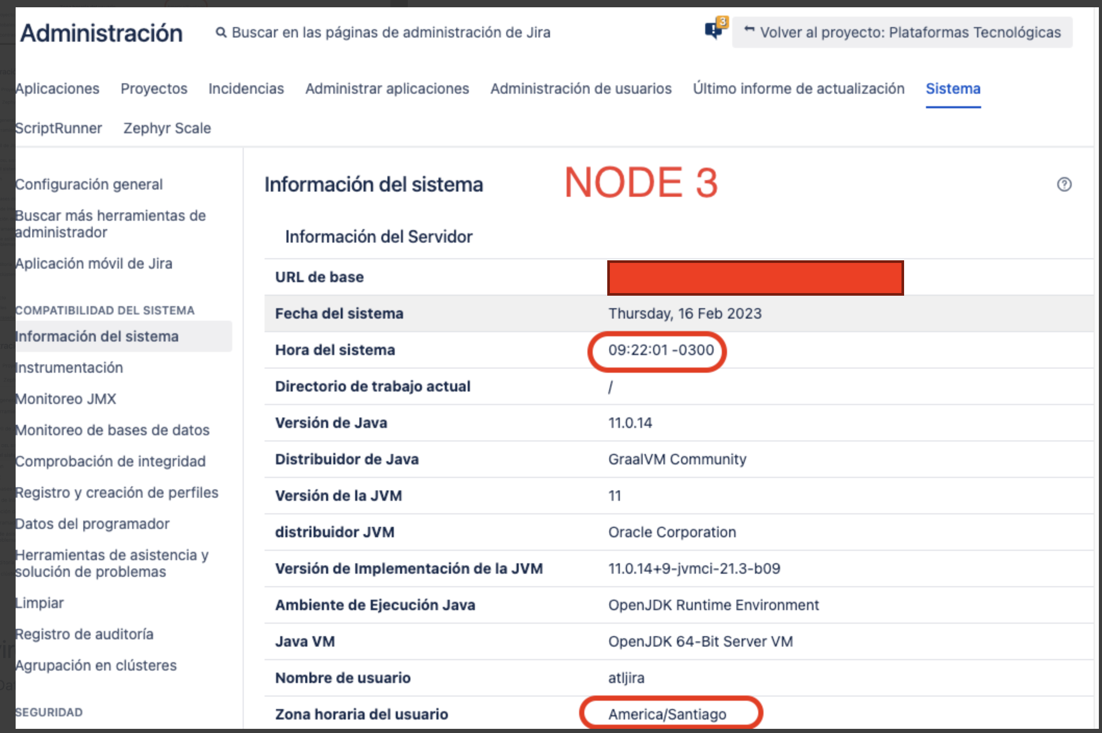Select the Sistema tab

pos(953,89)
